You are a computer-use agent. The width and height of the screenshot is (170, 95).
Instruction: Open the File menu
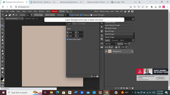(2, 11)
